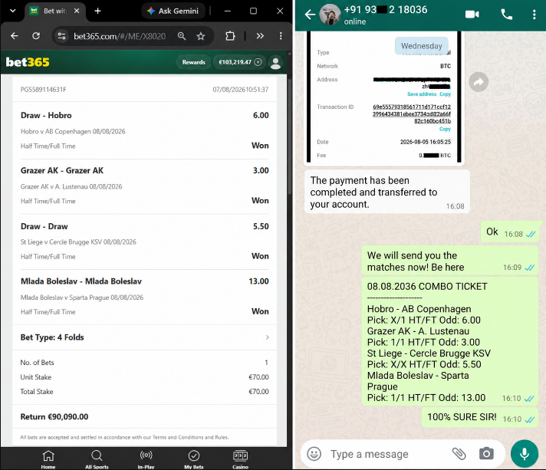Open the My Bets tab
The image size is (546, 470).
coord(193,459)
